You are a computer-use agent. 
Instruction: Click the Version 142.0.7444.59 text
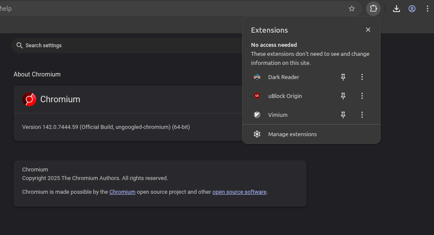(x=106, y=127)
